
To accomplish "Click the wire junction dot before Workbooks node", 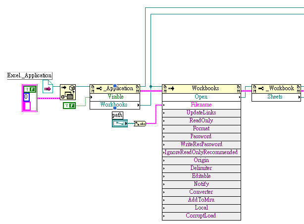I will (151, 86).
